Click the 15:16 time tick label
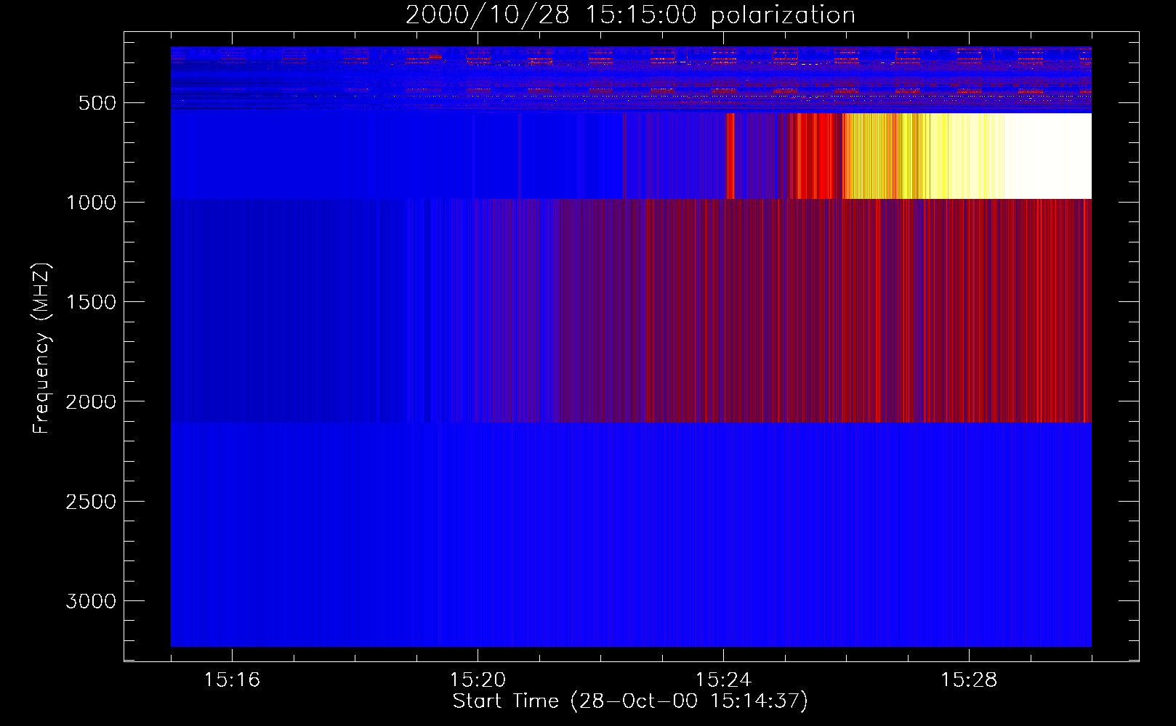Viewport: 1176px width, 726px height. (232, 680)
